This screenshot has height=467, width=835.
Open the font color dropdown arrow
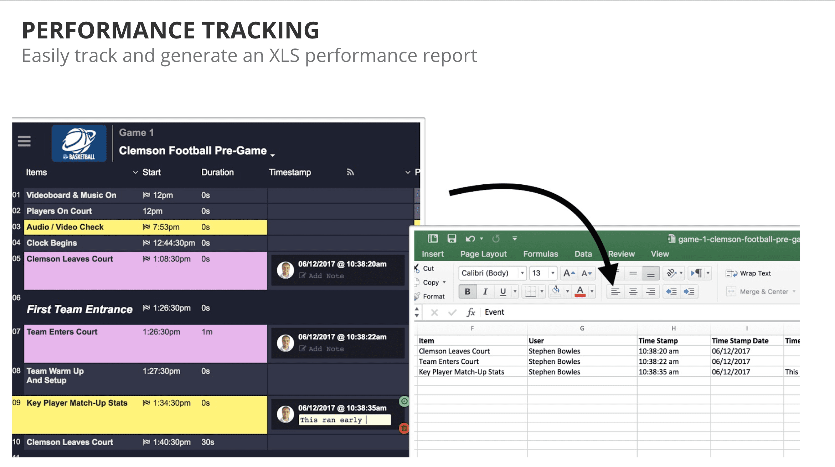pos(592,292)
